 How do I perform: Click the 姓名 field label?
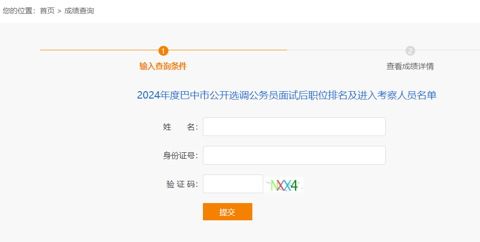click(180, 127)
